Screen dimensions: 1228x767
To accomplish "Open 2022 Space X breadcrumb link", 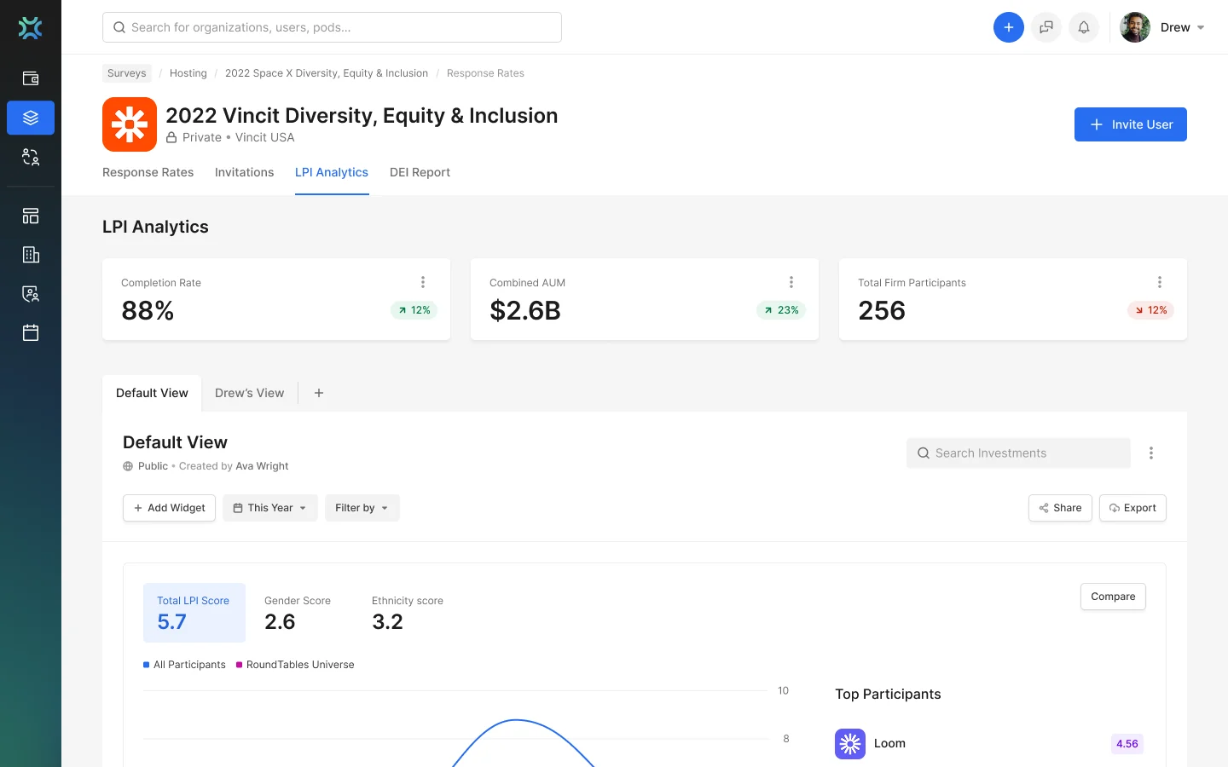I will (x=327, y=73).
